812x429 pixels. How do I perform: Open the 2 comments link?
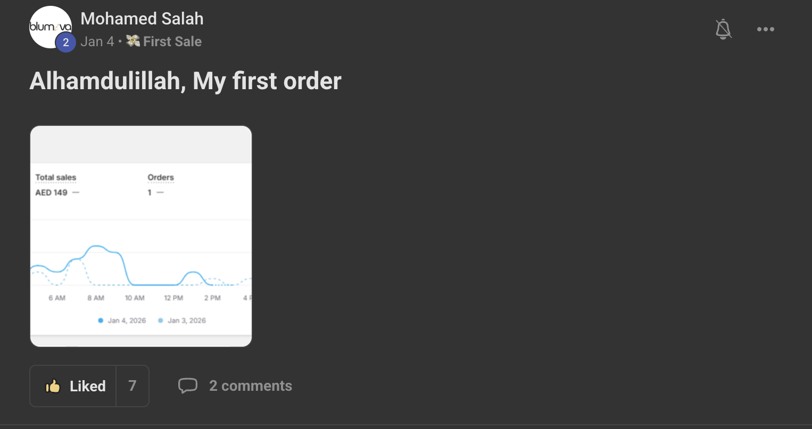(250, 386)
